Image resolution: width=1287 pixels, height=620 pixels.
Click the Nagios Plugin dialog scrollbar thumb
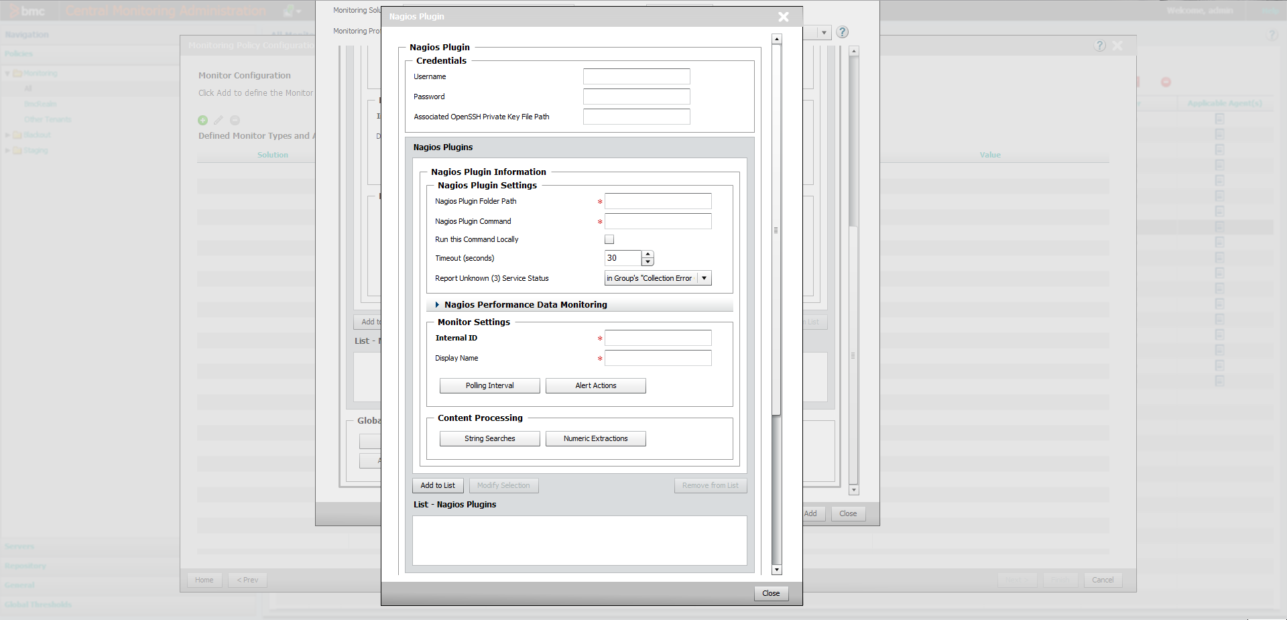tap(777, 230)
